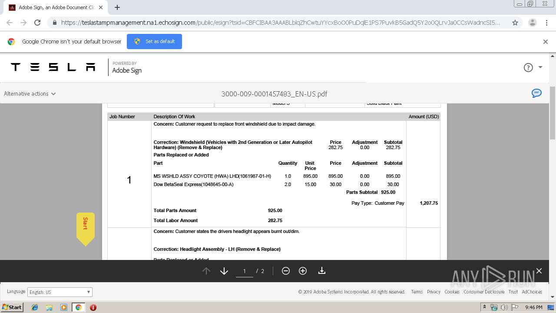Click the volume icon in system tray

(x=504, y=307)
